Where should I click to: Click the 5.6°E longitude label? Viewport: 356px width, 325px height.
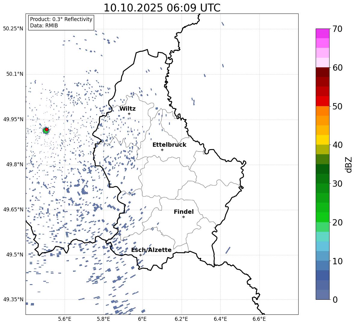click(65, 319)
